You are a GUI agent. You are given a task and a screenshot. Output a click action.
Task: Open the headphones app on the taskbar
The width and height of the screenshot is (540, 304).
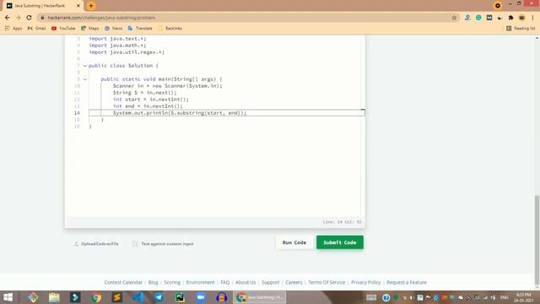coord(222,297)
